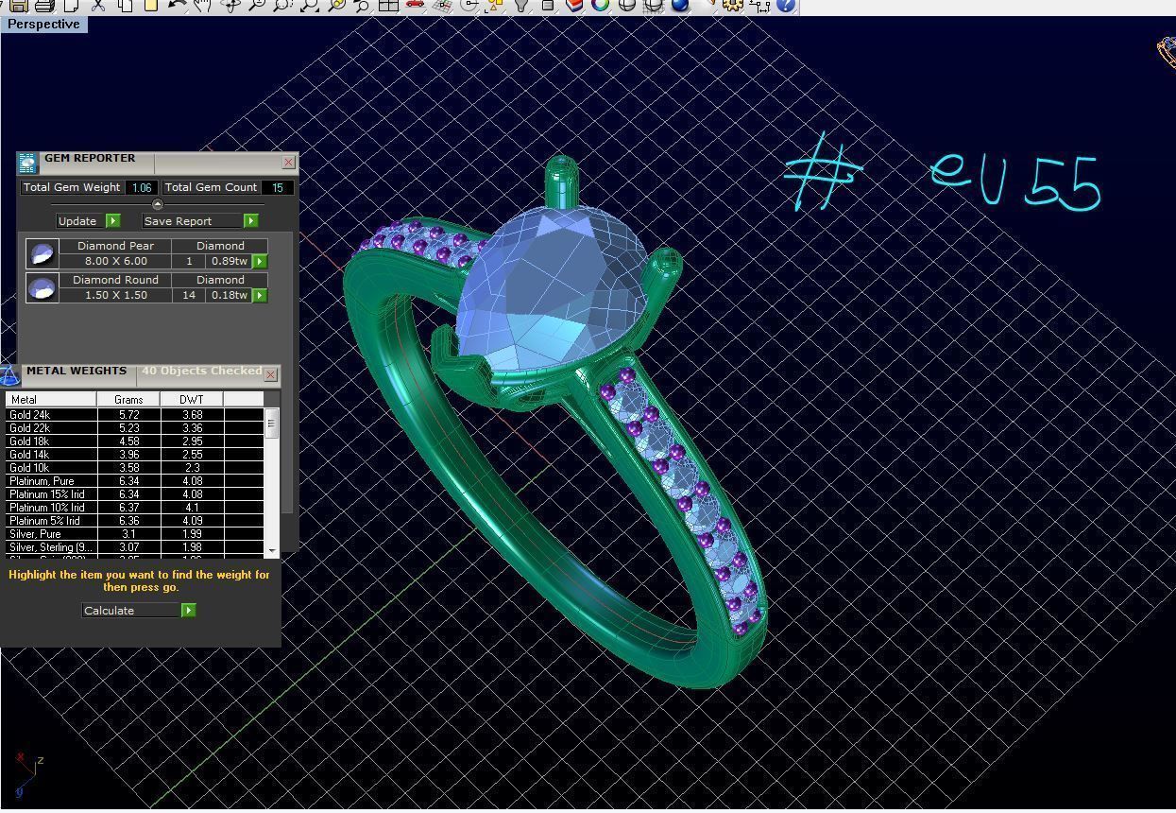Select the Silver, Sterling row
Viewport: 1176px width, 813px height.
tap(134, 547)
